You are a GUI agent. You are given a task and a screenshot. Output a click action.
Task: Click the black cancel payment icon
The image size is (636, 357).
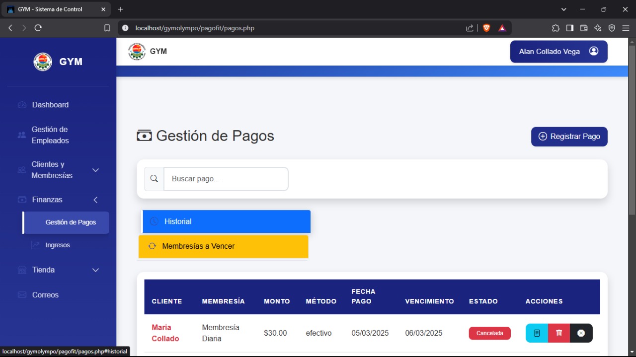coord(581,333)
